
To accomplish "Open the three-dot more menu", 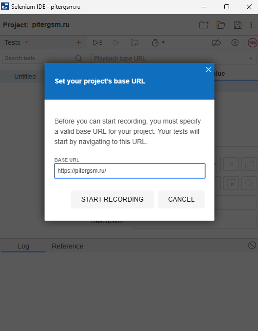I will (x=251, y=25).
